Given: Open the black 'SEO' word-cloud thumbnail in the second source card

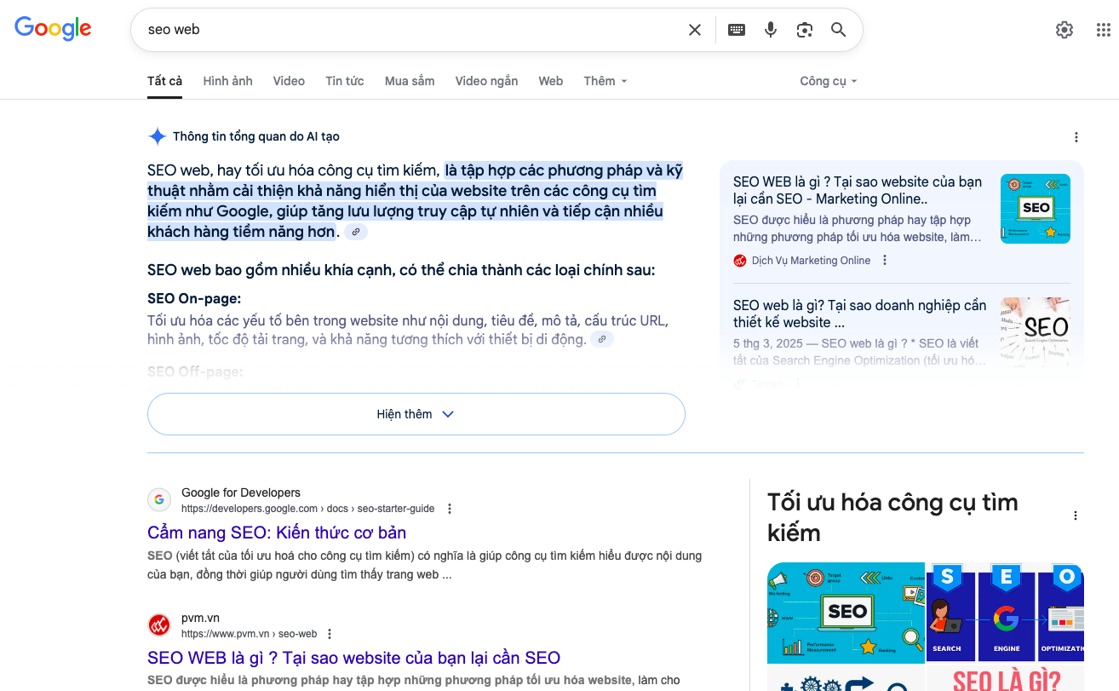Looking at the screenshot, I should pos(1036,331).
